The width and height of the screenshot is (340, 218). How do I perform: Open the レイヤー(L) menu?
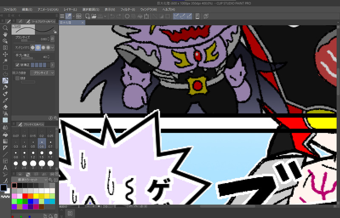tap(70, 9)
